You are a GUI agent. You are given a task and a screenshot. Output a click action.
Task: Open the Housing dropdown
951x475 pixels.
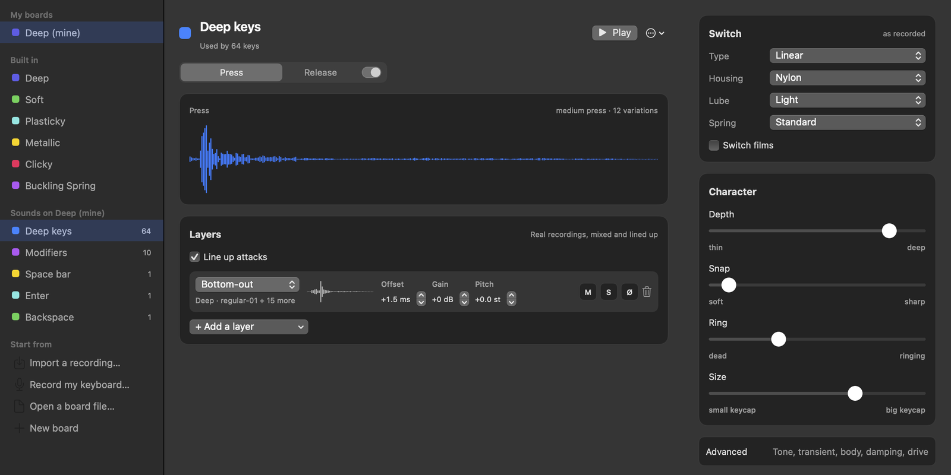coord(847,78)
